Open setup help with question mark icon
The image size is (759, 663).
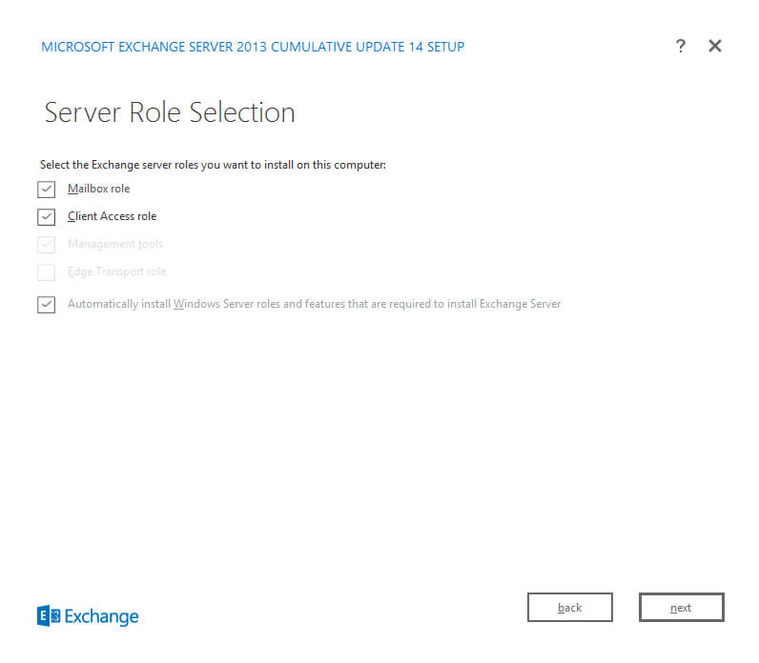pyautogui.click(x=680, y=47)
